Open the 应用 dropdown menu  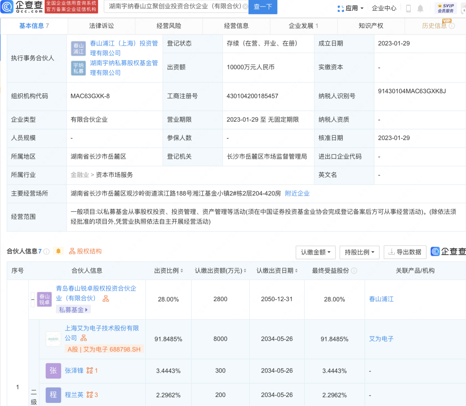click(x=351, y=8)
